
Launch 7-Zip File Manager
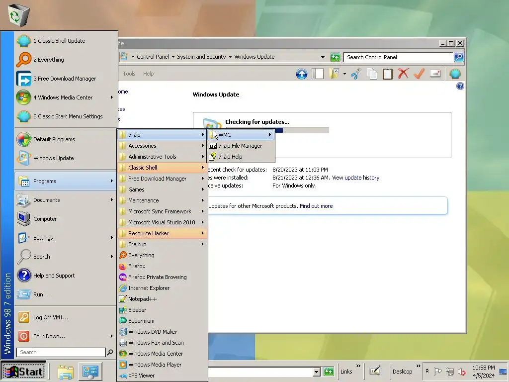tap(241, 146)
